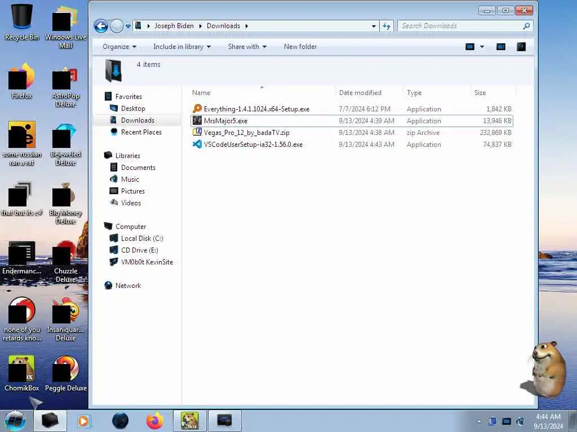Click the New folder button
Viewport: 577px width, 432px height.
[x=300, y=47]
